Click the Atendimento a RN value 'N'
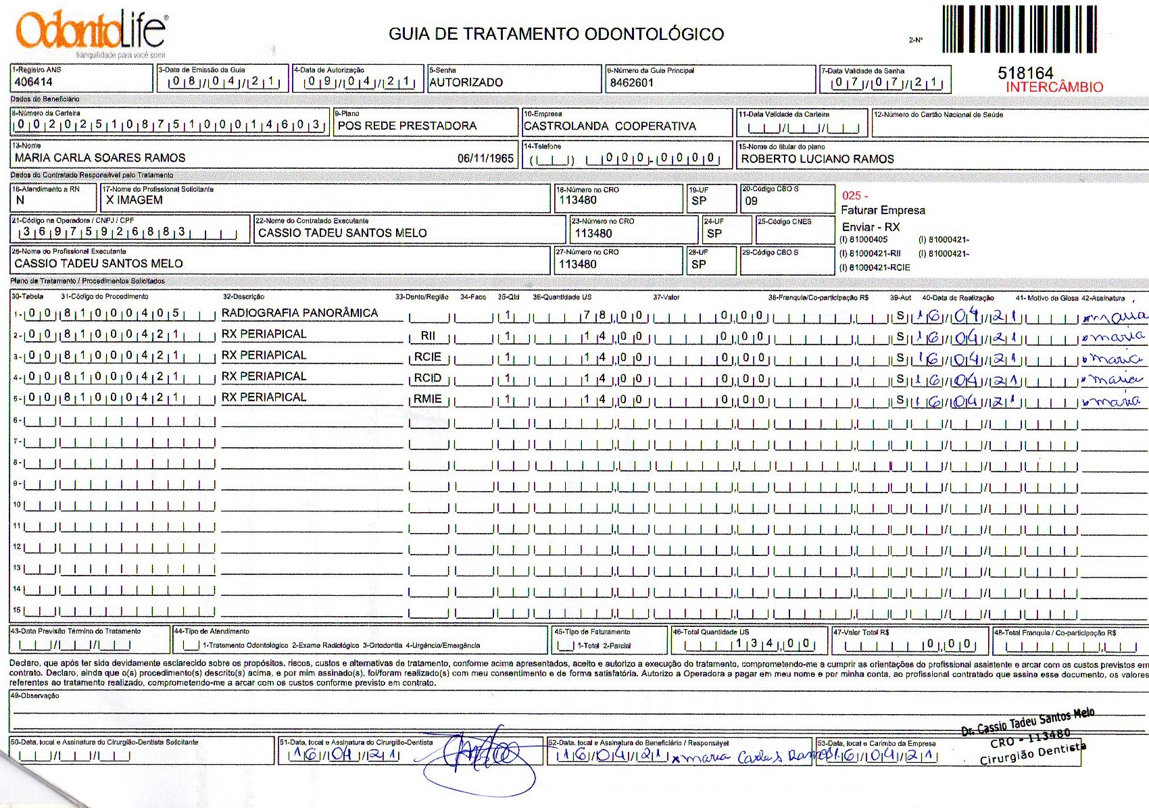Image resolution: width=1149 pixels, height=808 pixels. click(x=20, y=200)
